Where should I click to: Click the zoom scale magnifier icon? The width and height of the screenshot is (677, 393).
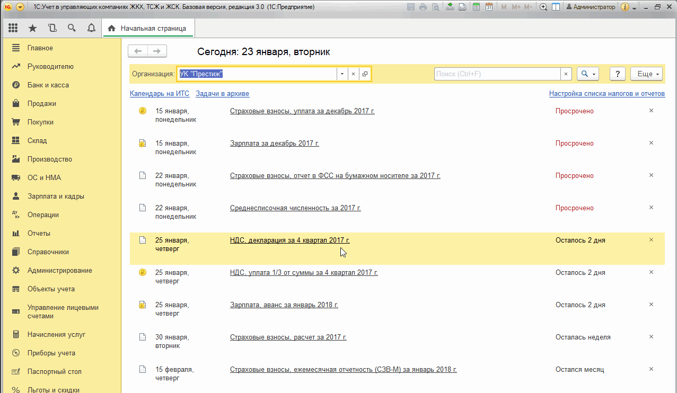(543, 7)
